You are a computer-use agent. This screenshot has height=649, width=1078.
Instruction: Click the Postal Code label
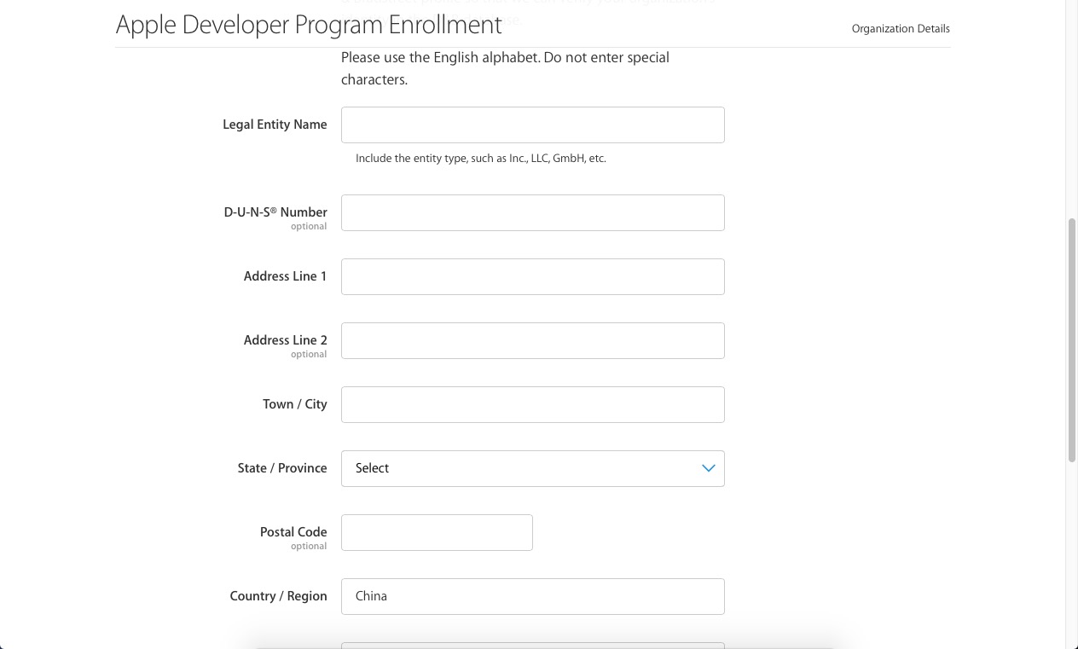pyautogui.click(x=293, y=532)
